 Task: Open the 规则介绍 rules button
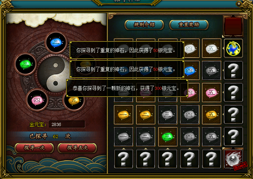click(144, 25)
